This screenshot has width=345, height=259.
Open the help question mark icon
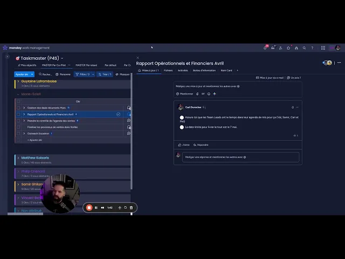(x=312, y=48)
